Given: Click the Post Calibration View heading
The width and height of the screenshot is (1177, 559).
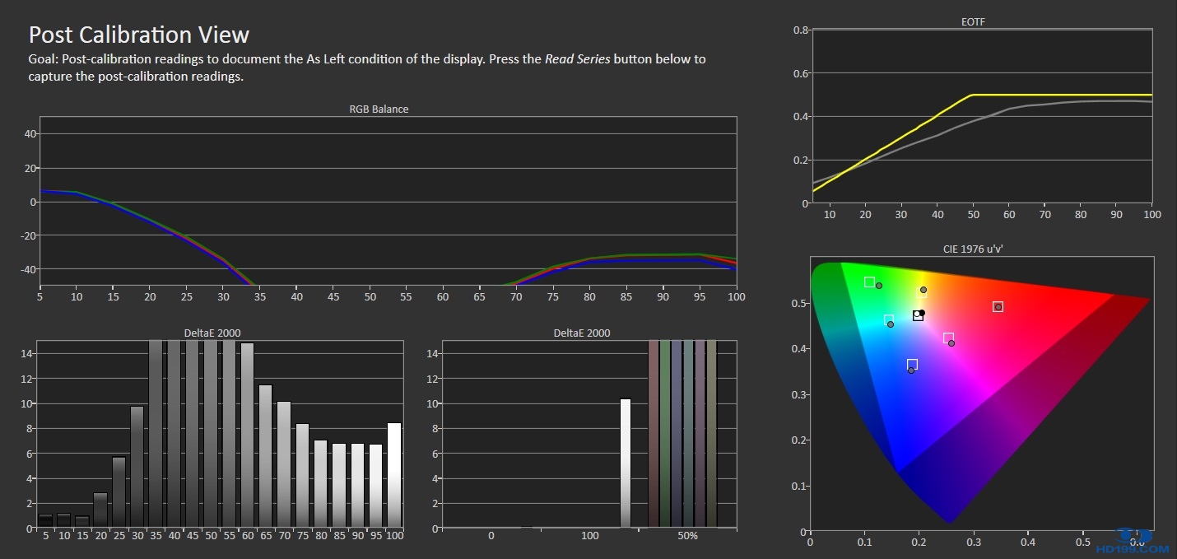Looking at the screenshot, I should coord(139,35).
